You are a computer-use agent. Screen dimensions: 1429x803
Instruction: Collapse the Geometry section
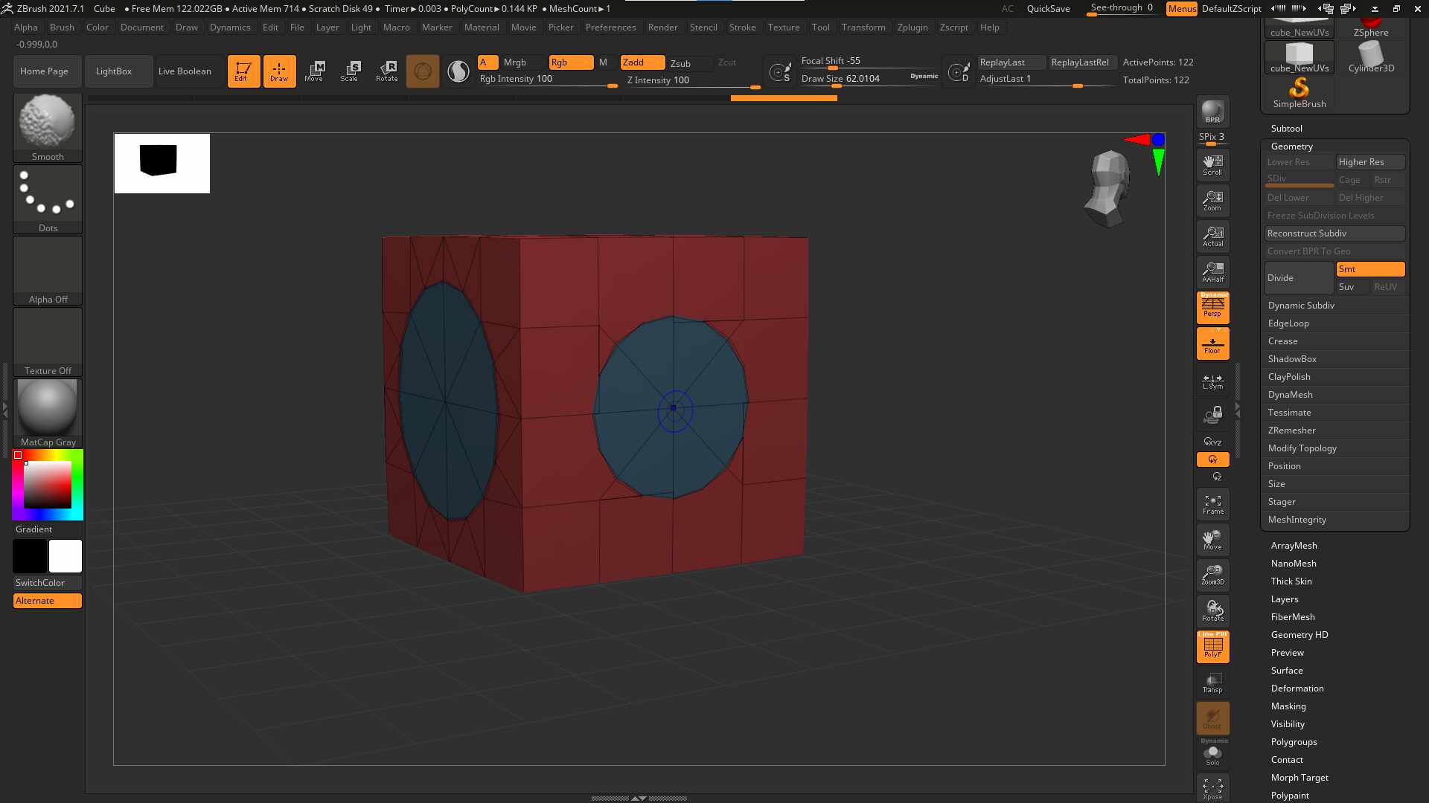click(1291, 146)
